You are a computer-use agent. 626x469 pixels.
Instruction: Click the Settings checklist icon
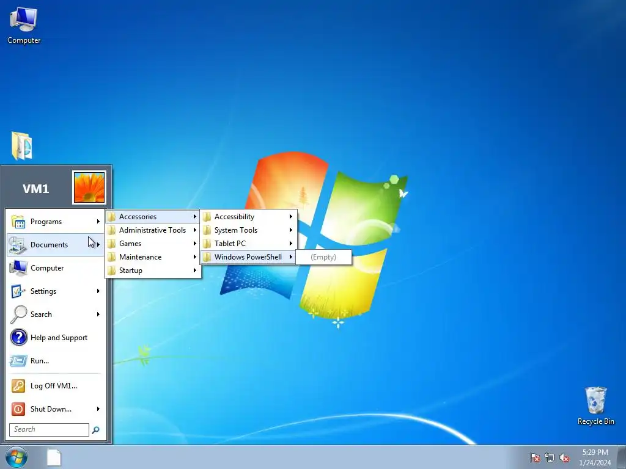point(18,291)
